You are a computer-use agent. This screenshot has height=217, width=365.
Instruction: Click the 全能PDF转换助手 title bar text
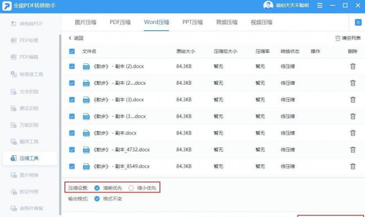[34, 6]
